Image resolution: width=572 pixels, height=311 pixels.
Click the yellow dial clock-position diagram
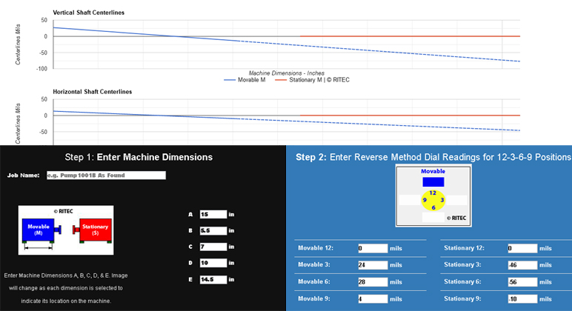pos(433,201)
